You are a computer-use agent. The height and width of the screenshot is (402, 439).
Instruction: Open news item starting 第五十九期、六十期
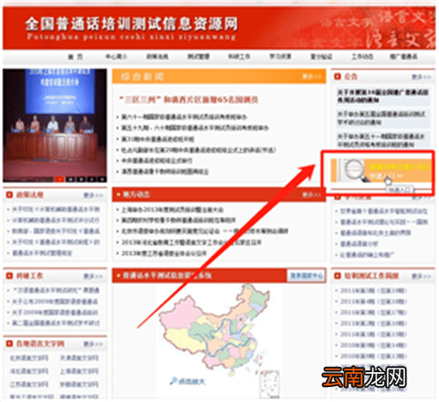pos(195,128)
